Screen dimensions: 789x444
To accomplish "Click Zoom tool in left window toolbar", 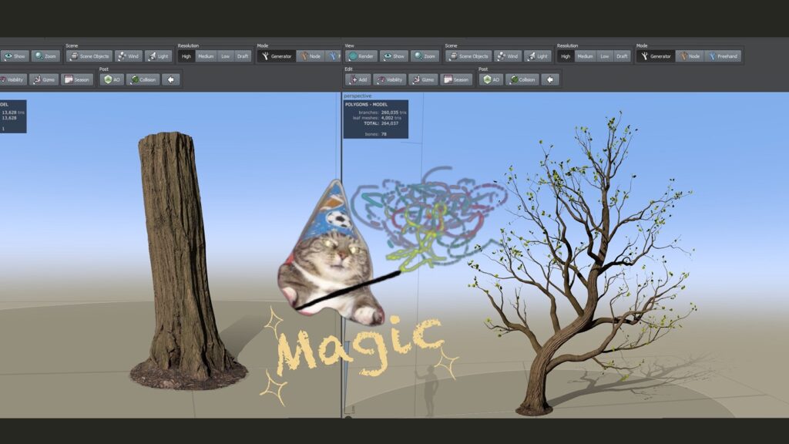I will 45,56.
